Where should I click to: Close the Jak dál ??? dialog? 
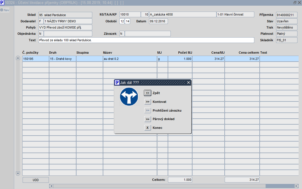(189, 82)
